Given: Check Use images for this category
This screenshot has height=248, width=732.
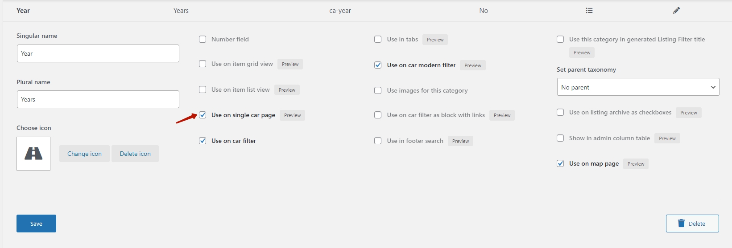Looking at the screenshot, I should (378, 90).
